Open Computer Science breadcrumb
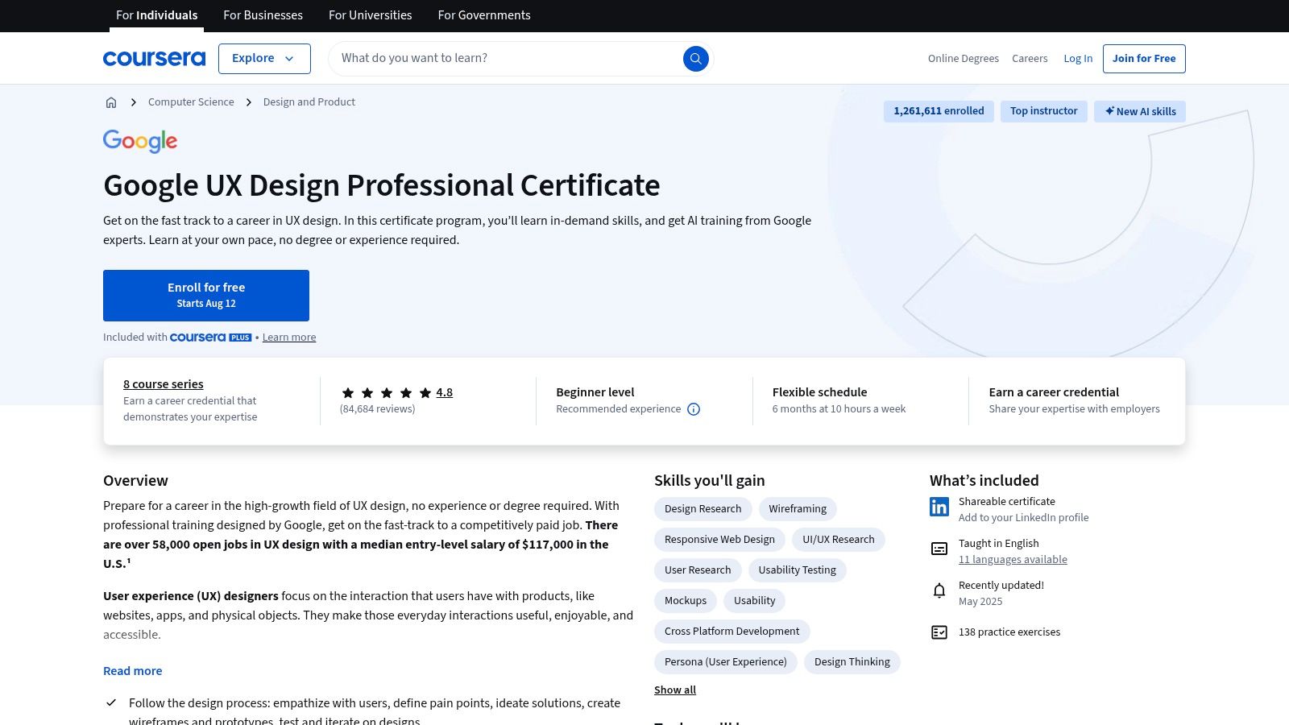 [191, 102]
